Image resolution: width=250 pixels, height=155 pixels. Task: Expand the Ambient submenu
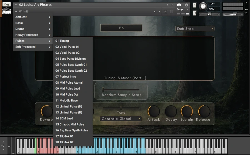pos(33,17)
